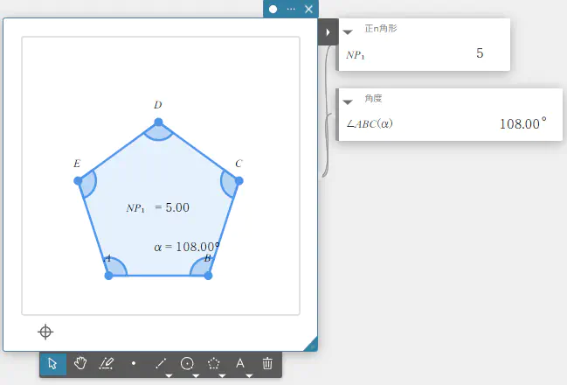Select the text label A tool
This screenshot has width=567, height=385.
point(240,364)
